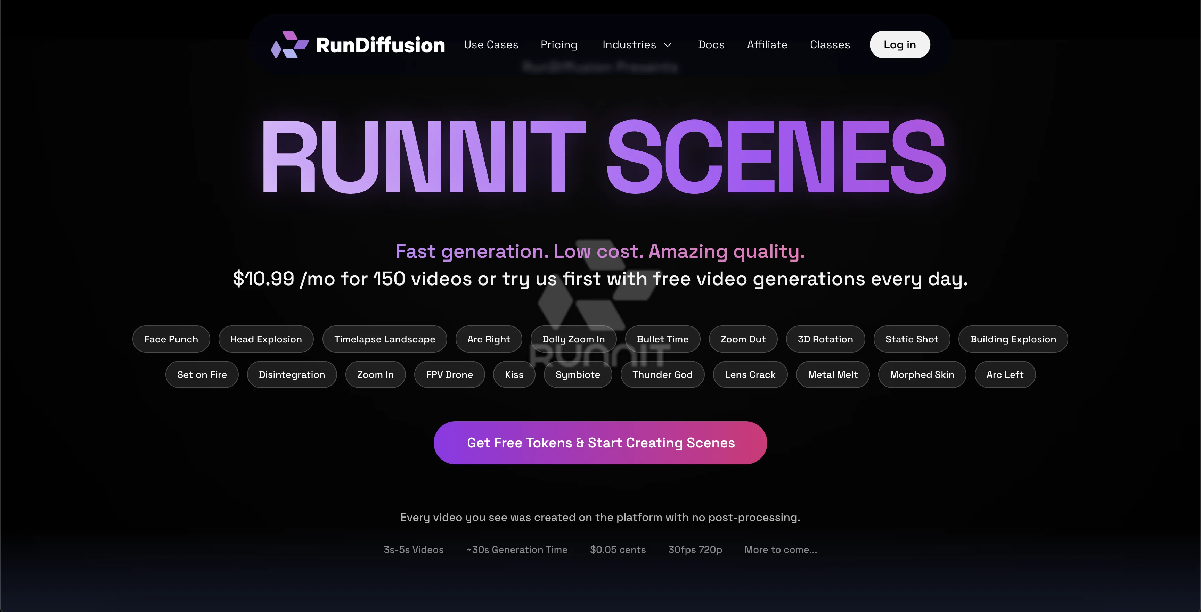This screenshot has width=1201, height=612.
Task: Select the Head Explosion chip
Action: [266, 339]
